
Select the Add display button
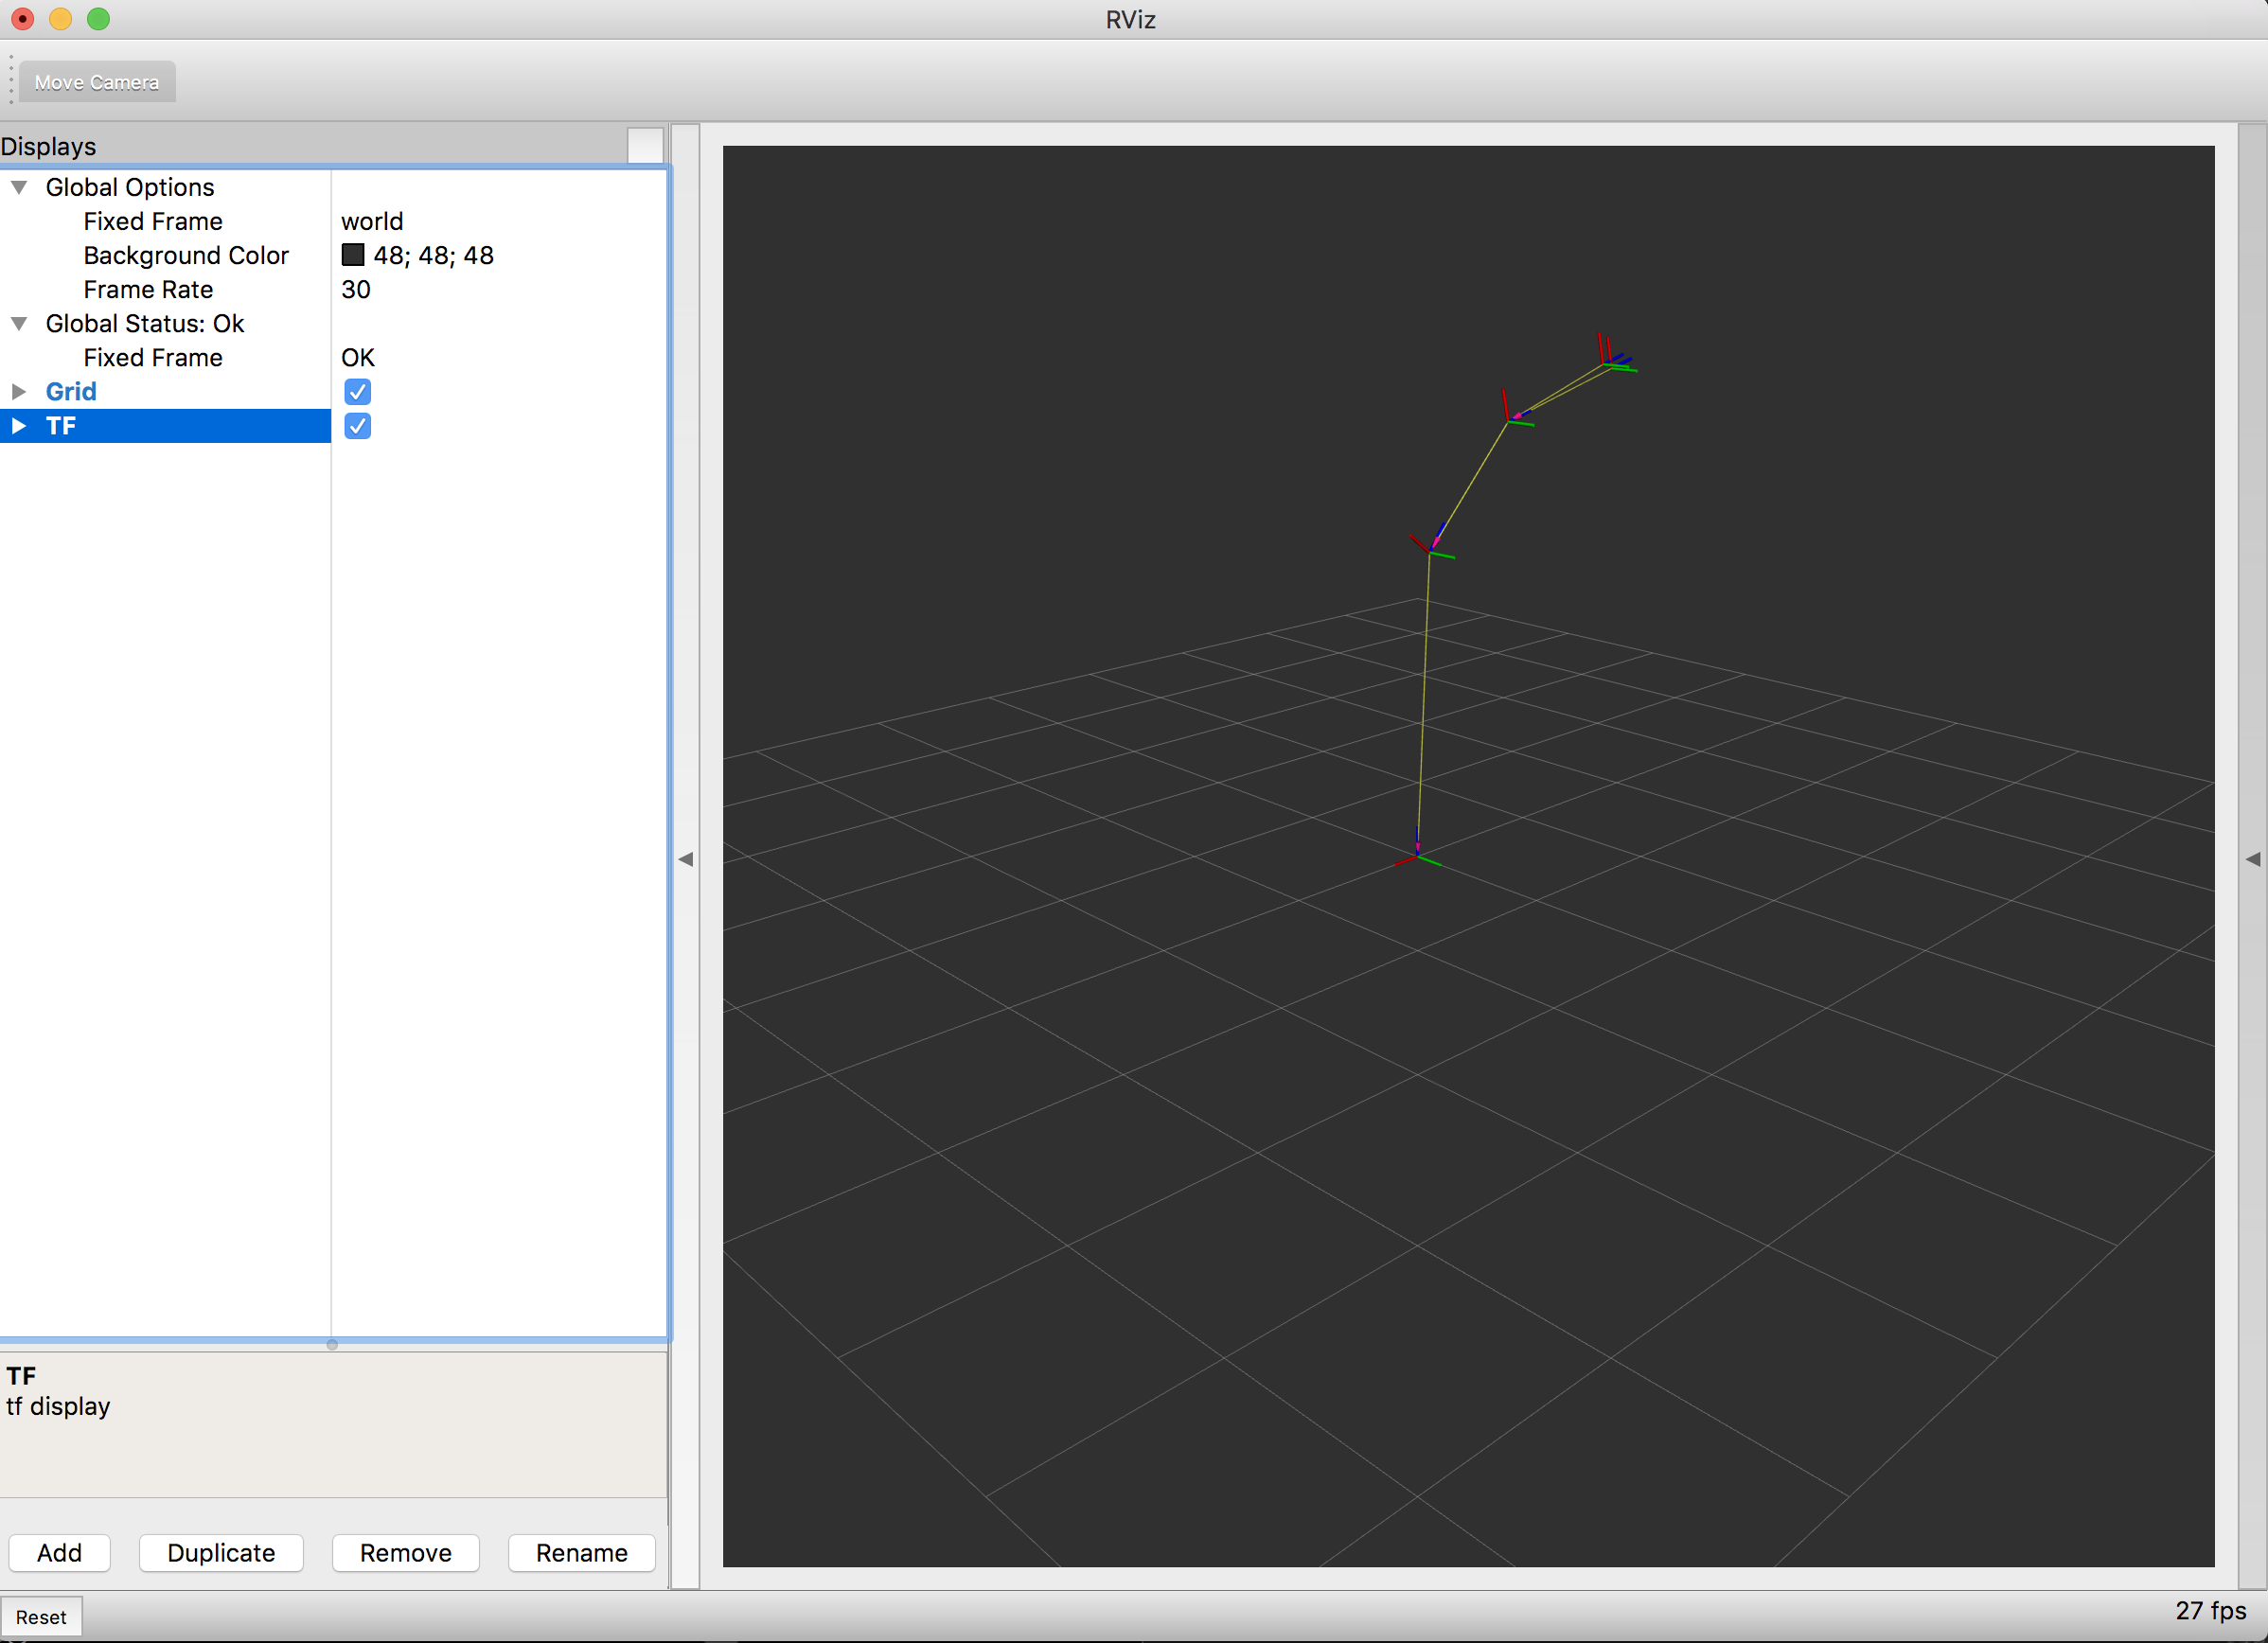coord(60,1553)
